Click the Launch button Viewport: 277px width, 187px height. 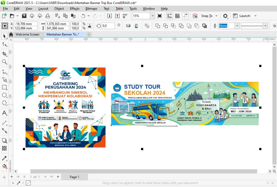245,16
